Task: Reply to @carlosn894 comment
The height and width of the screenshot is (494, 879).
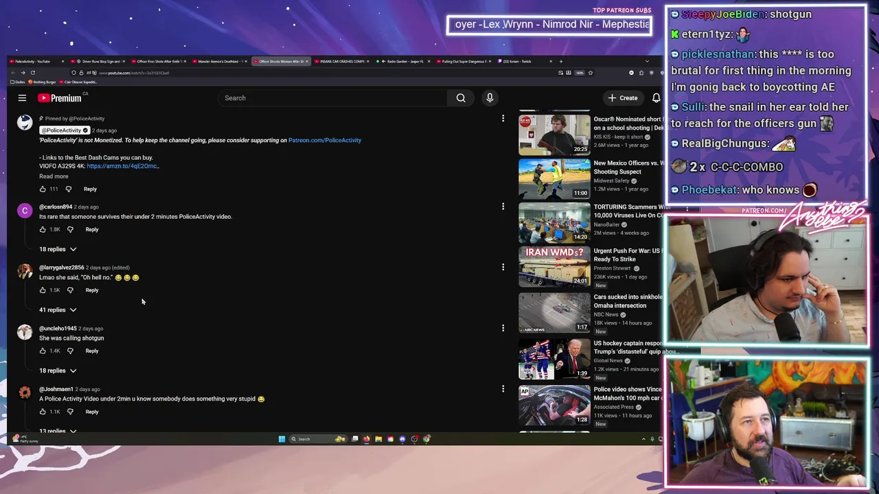Action: click(x=92, y=229)
